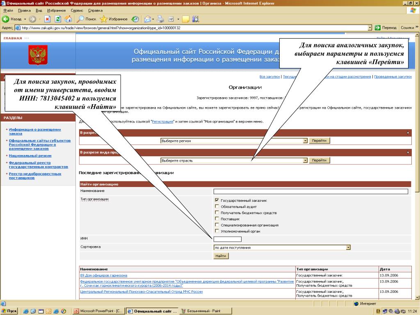Expand the В разрезе региона bar arrow

[408, 132]
